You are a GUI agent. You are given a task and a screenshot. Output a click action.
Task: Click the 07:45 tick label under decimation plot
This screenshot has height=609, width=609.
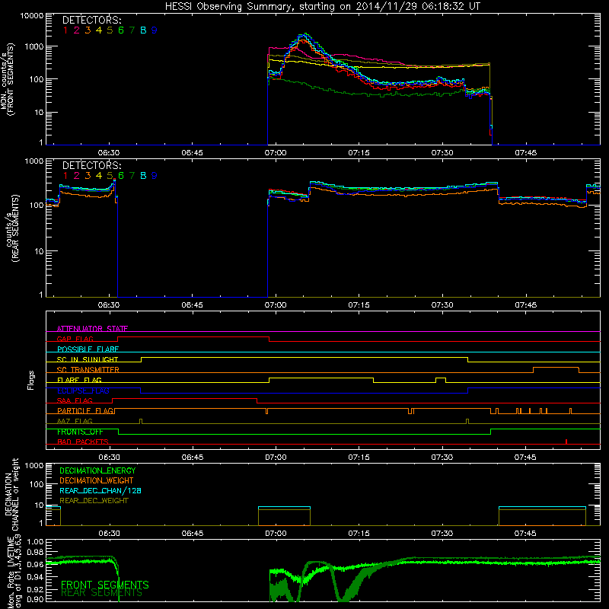(x=525, y=534)
